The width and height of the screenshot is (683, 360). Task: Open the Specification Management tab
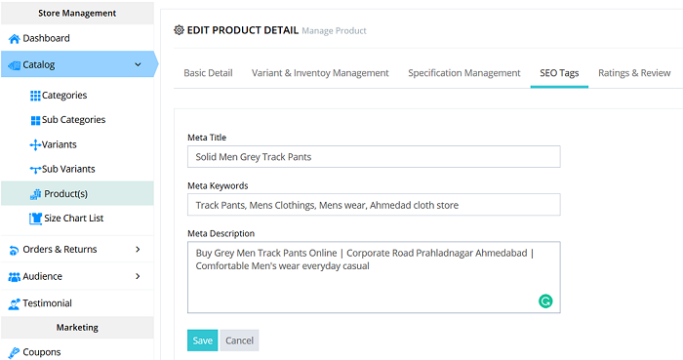click(x=464, y=73)
